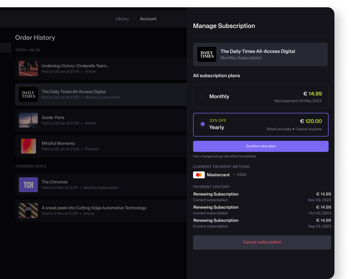Click the Daily Times logo in subscription header
The image size is (351, 279).
pos(207,54)
